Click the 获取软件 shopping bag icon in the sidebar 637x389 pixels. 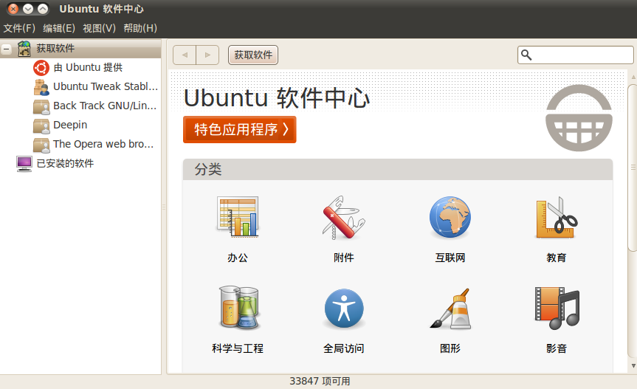24,48
